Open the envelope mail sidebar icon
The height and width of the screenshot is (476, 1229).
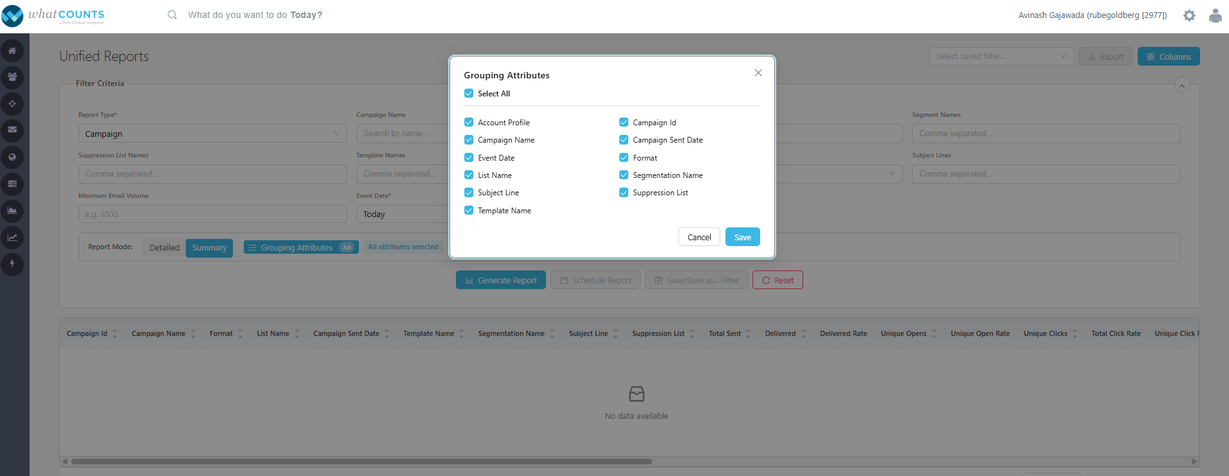tap(12, 130)
